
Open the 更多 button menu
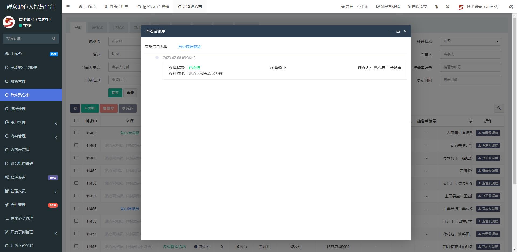pyautogui.click(x=128, y=108)
